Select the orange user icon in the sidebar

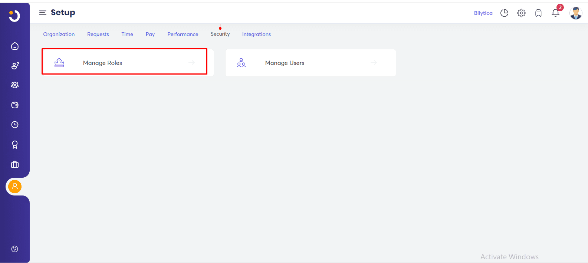click(15, 187)
